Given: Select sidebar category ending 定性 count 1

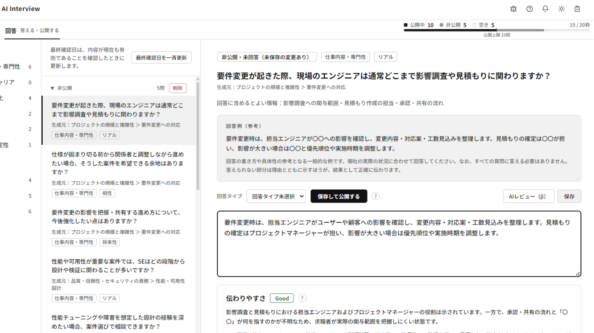Looking at the screenshot, I should point(16,145).
